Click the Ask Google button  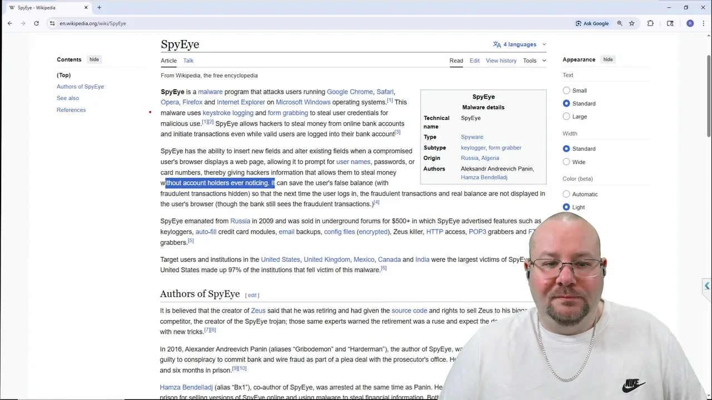(x=592, y=23)
